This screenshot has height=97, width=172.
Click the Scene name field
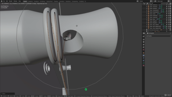point(145,1)
